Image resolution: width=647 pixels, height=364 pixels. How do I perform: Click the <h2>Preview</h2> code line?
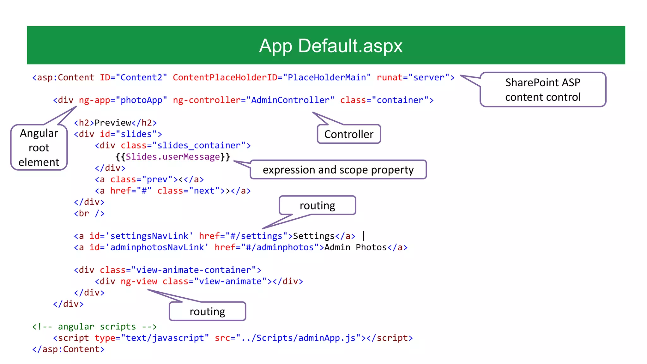point(115,123)
